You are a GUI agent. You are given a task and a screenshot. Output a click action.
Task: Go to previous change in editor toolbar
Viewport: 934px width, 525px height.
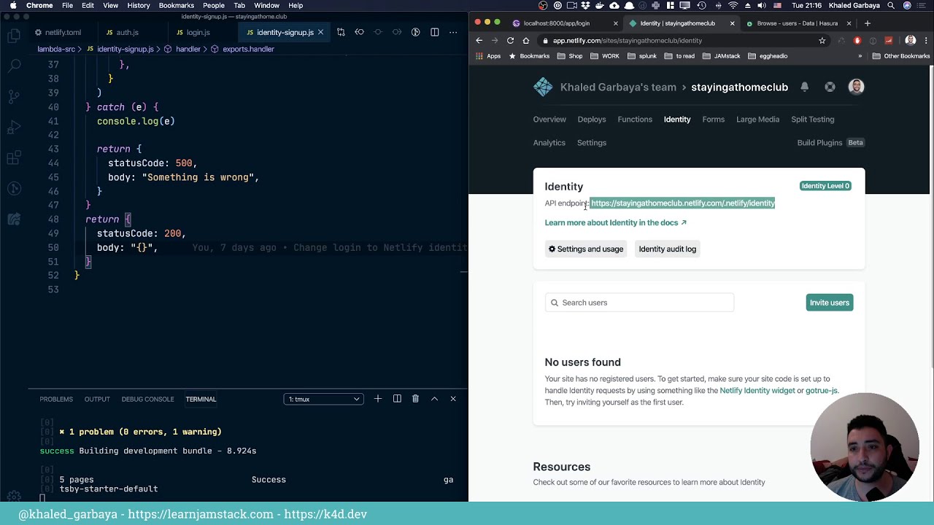tap(359, 32)
